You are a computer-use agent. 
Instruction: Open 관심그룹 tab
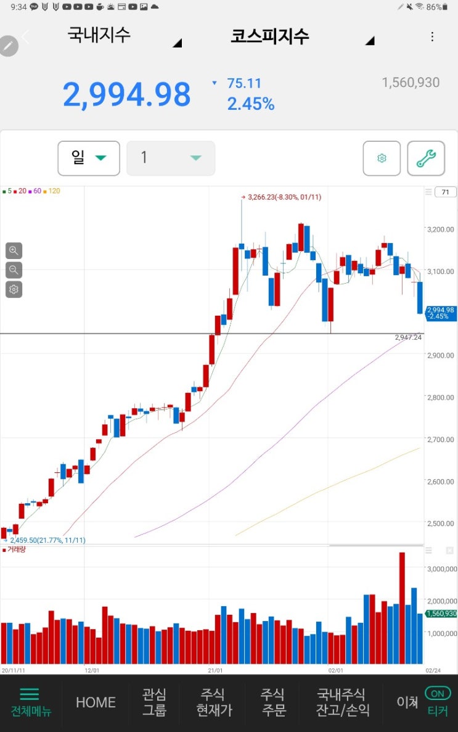154,702
